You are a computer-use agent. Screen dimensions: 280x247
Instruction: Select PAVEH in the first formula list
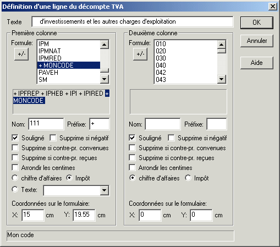[x=69, y=73]
